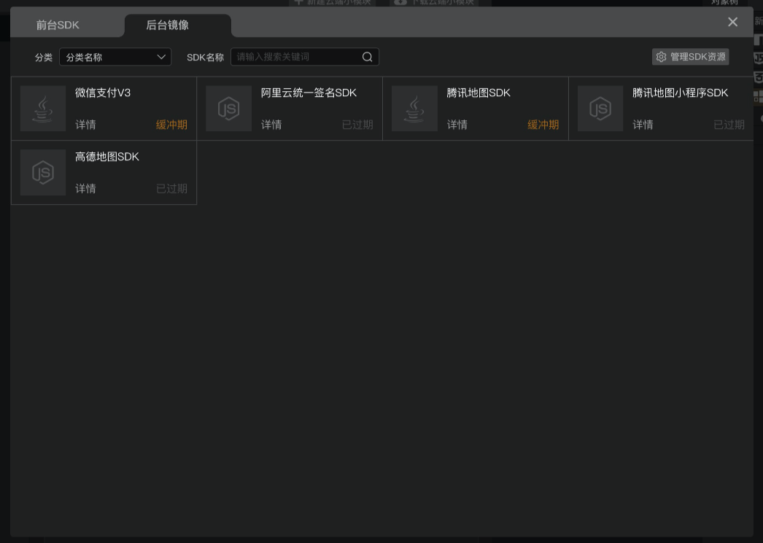The width and height of the screenshot is (763, 543).
Task: Open 管理SDK资源 button
Action: tap(691, 57)
